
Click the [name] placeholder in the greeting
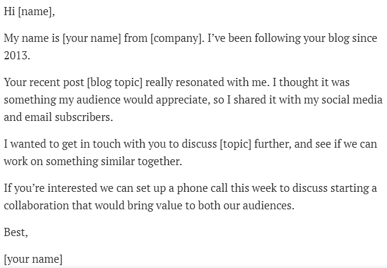[x=36, y=12]
